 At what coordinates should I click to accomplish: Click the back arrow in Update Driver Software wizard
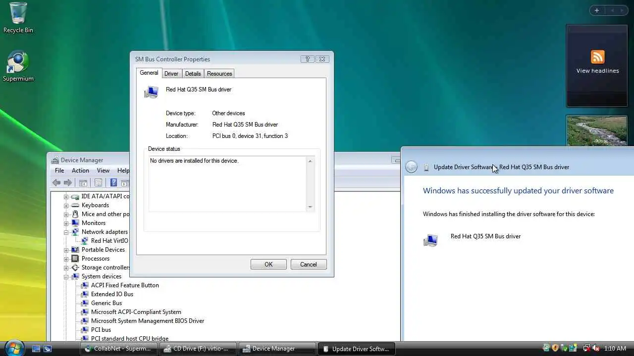[x=411, y=167]
